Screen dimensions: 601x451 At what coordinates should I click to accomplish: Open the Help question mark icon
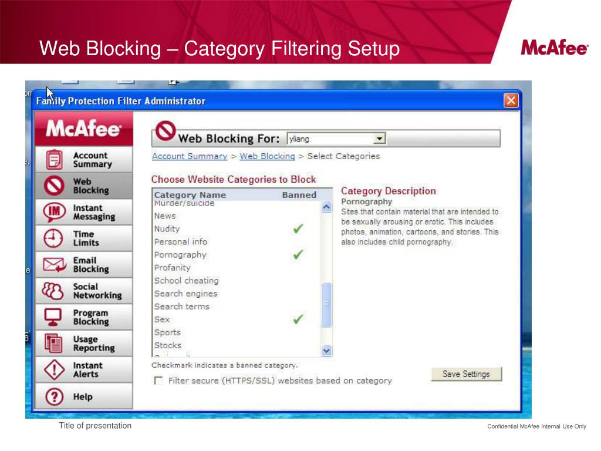click(54, 396)
